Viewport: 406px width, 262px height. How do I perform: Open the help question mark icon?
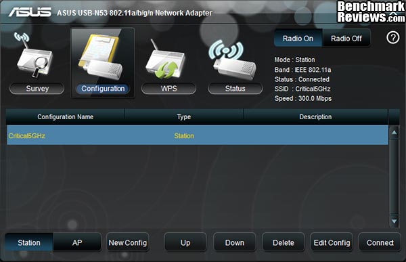(392, 38)
